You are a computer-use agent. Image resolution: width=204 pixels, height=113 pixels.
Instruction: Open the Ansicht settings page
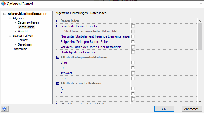click(x=23, y=31)
